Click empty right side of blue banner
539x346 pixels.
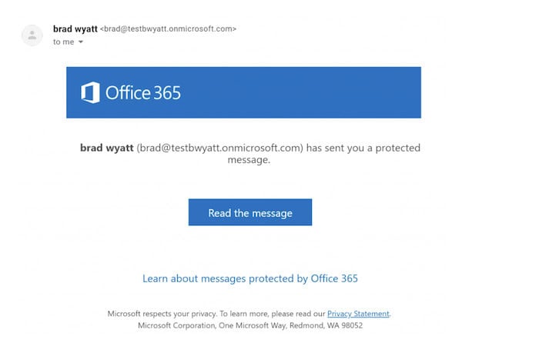tap(303, 92)
